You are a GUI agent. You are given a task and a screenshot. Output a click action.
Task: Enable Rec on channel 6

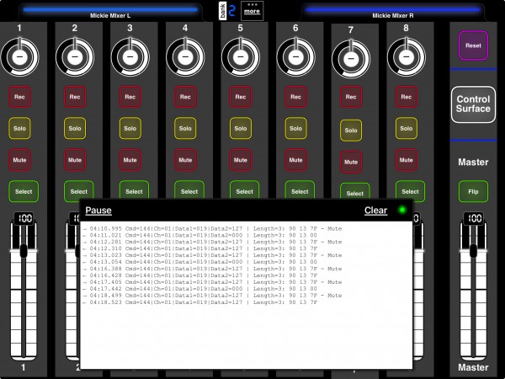click(x=295, y=97)
